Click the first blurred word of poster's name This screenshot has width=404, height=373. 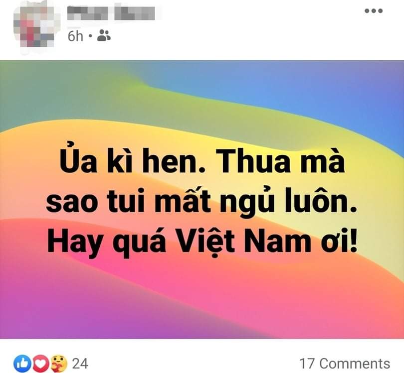87,13
